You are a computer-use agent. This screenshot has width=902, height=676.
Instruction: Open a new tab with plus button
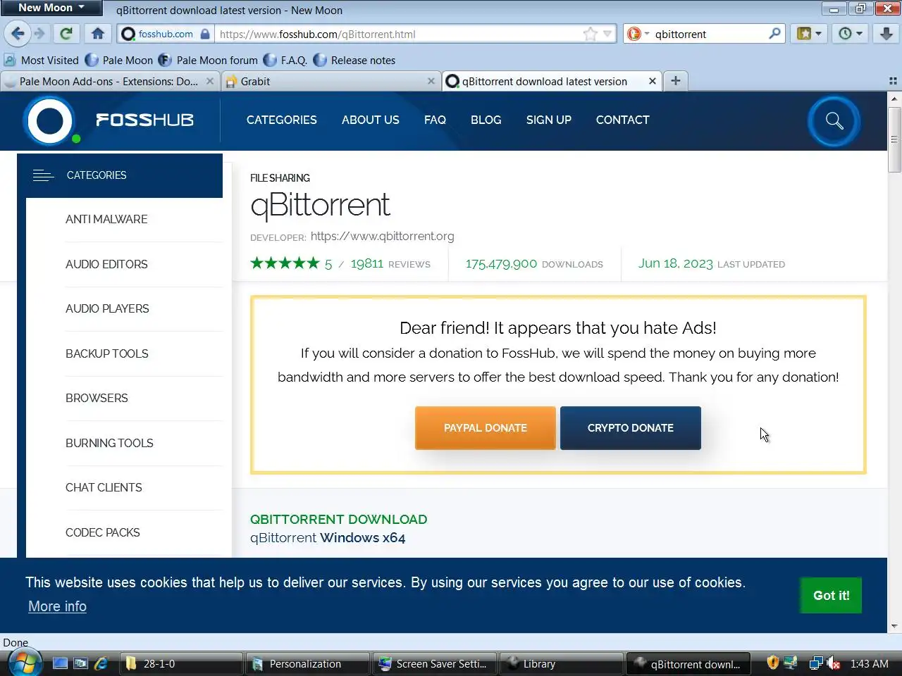point(676,81)
